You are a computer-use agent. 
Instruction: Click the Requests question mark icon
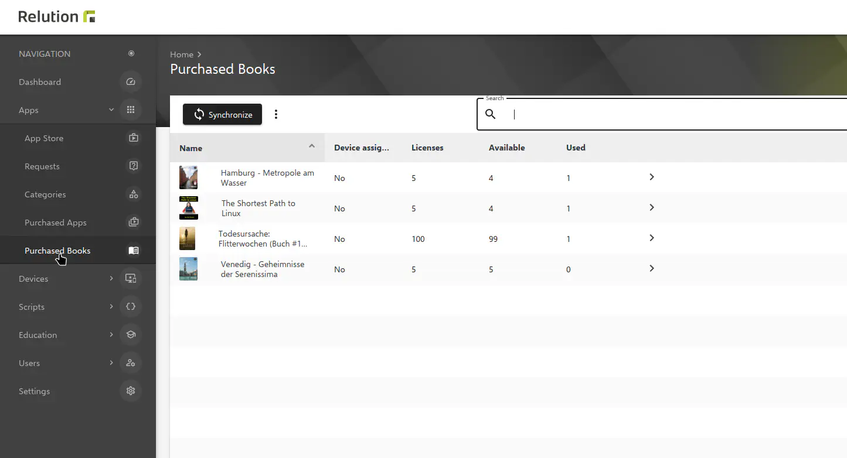pos(134,166)
